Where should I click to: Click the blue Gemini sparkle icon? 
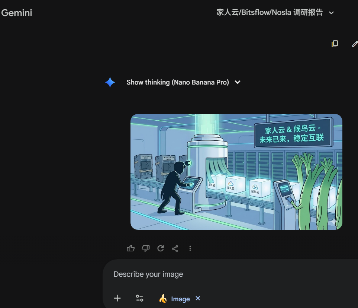(x=110, y=82)
